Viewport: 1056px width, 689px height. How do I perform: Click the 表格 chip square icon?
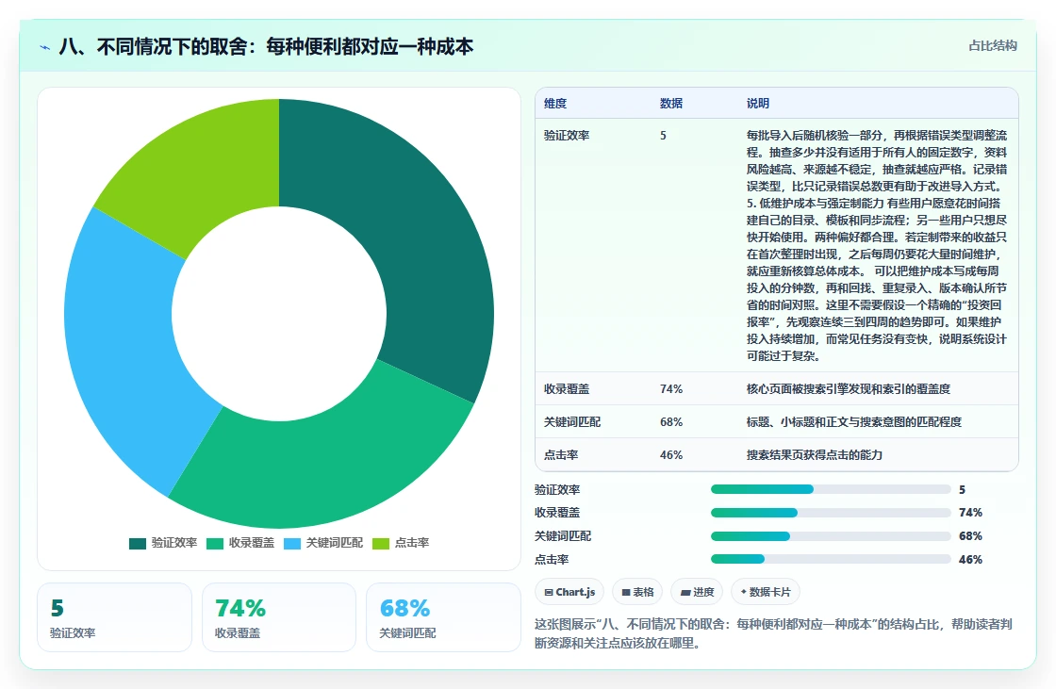coord(626,592)
